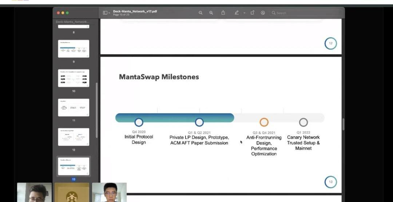Click the green full screen window button
The width and height of the screenshot is (393, 202).
[x=67, y=13]
